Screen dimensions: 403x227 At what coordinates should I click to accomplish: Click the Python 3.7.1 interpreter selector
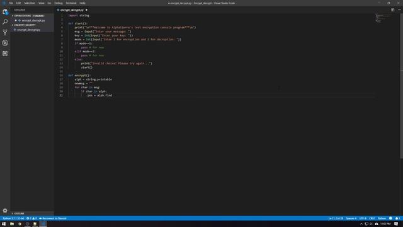tap(13, 218)
